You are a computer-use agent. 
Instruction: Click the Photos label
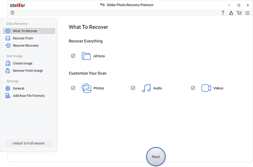tap(99, 88)
